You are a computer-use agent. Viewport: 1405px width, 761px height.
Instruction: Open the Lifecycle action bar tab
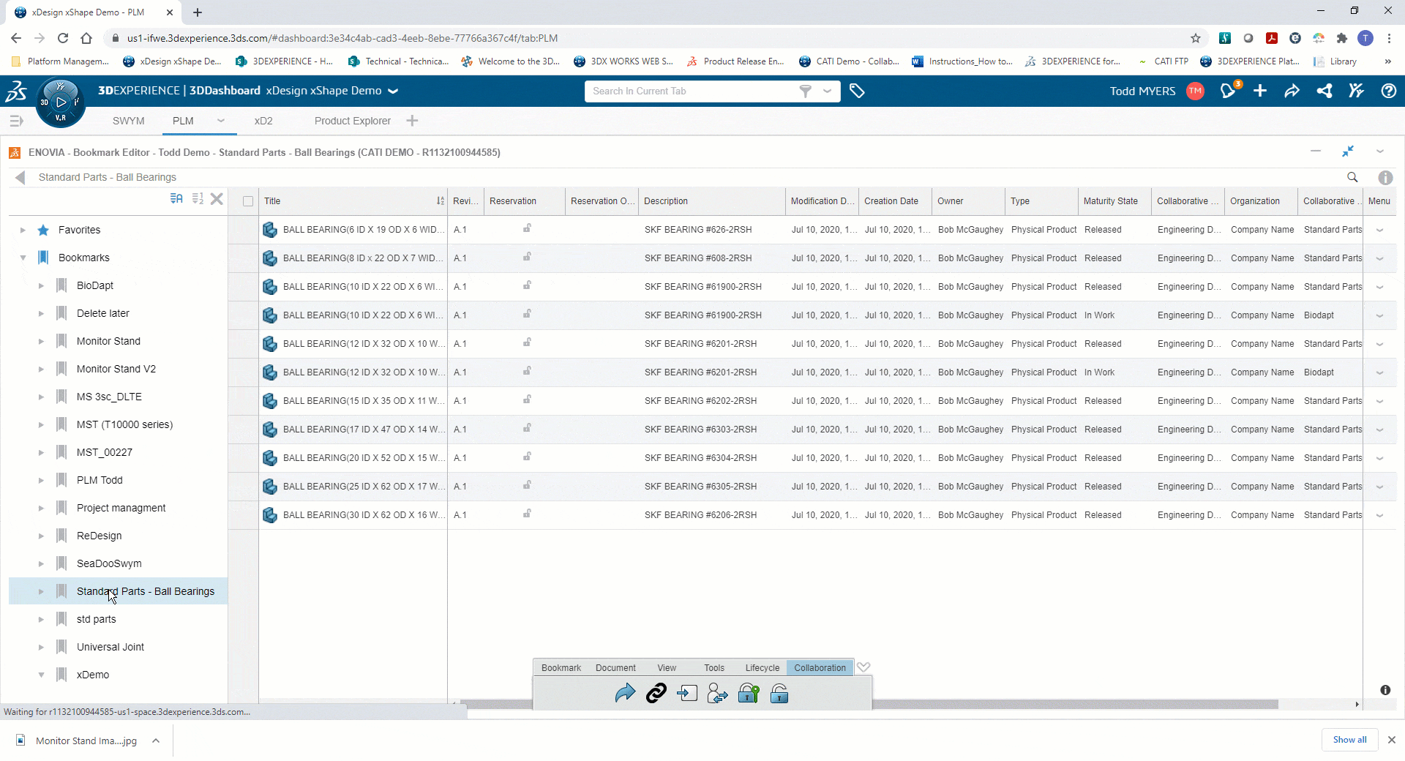763,667
